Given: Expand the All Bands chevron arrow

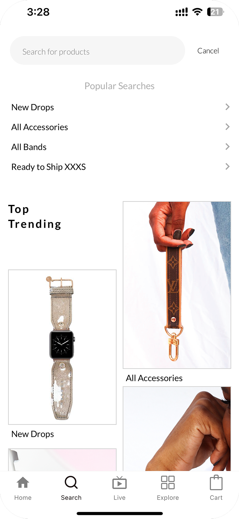Looking at the screenshot, I should pyautogui.click(x=227, y=147).
